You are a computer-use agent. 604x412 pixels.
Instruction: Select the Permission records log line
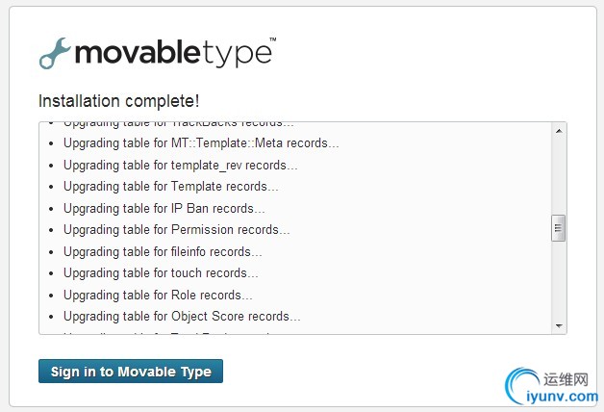point(176,230)
